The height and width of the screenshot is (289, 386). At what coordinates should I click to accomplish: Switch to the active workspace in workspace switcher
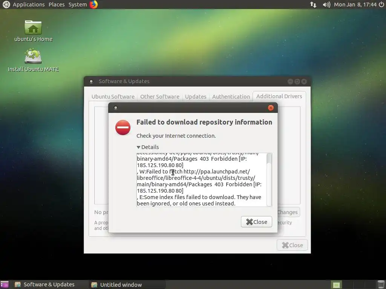[x=336, y=285]
